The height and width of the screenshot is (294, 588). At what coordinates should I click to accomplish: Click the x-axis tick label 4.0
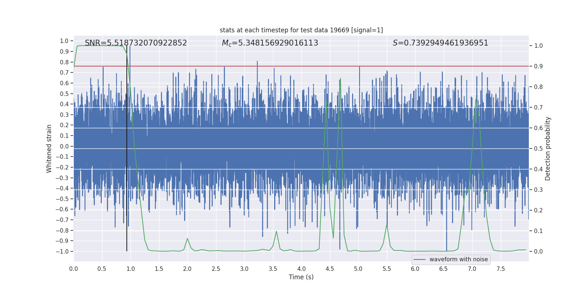tap(301, 269)
